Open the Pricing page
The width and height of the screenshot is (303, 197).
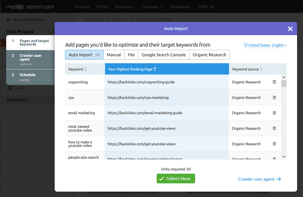(102, 7)
